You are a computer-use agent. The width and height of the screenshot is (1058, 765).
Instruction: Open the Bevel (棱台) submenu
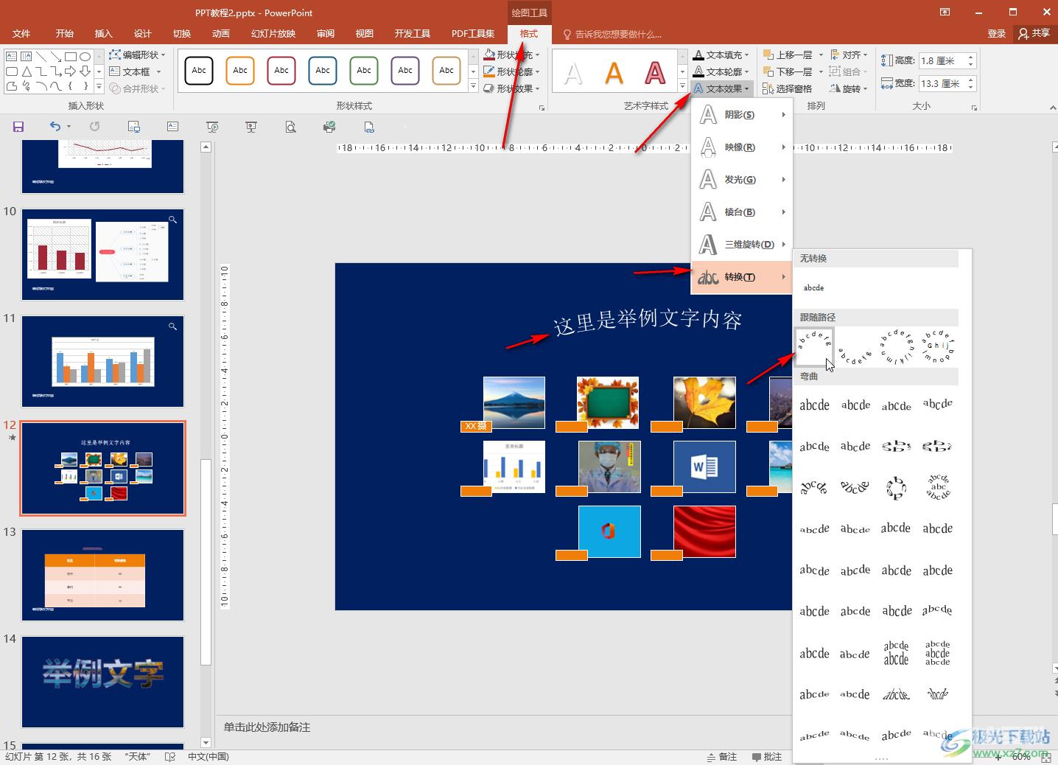click(742, 212)
